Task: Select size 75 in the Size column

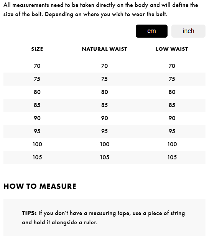Action: click(37, 79)
